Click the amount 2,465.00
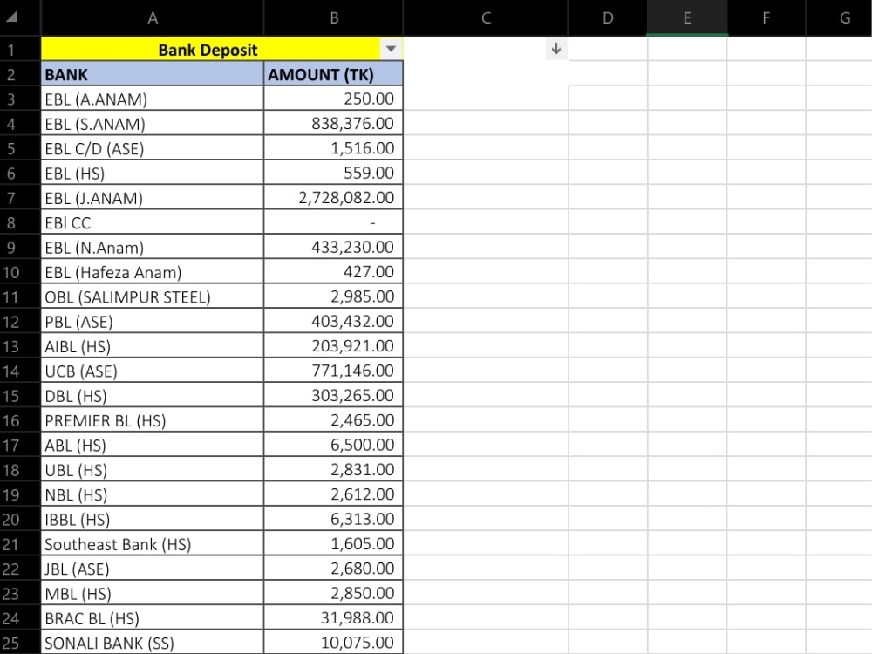The width and height of the screenshot is (872, 654). coord(363,420)
